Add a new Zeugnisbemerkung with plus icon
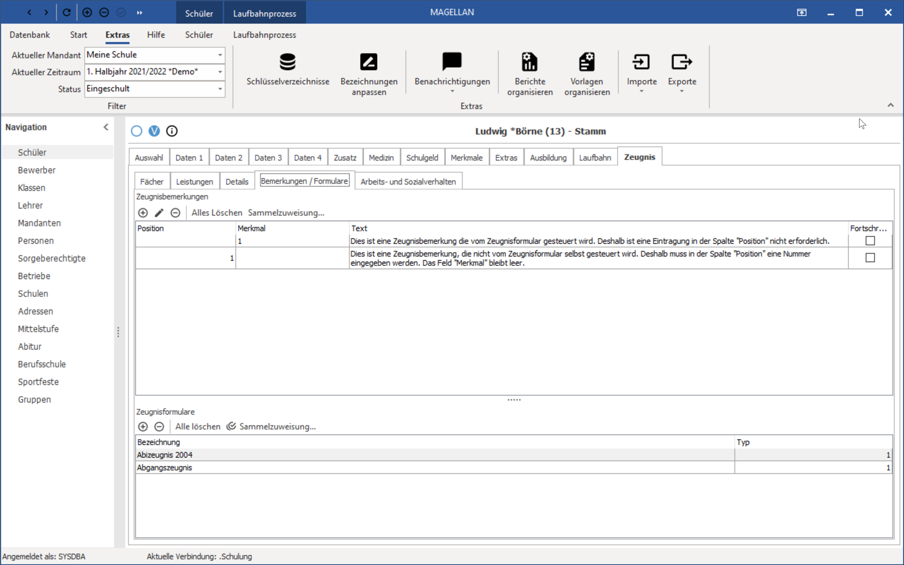 click(143, 213)
